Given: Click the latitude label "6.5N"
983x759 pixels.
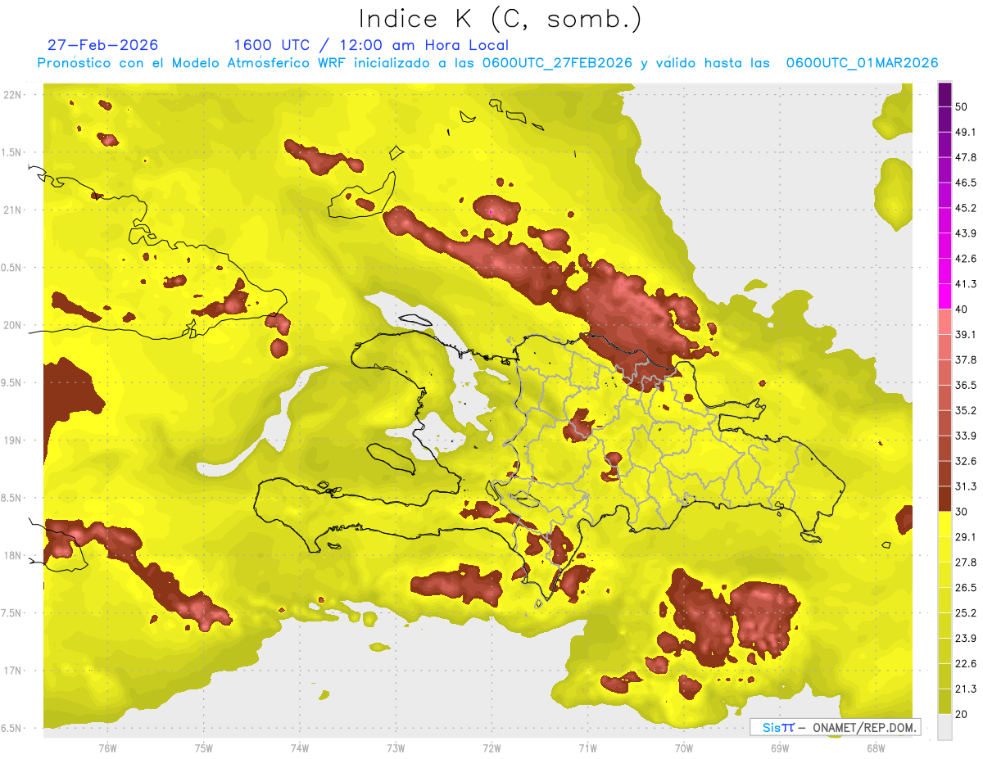Looking at the screenshot, I should [x=12, y=728].
